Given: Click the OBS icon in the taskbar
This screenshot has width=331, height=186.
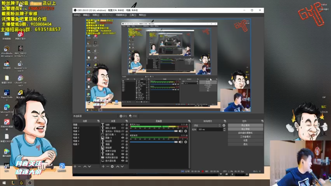Looking at the screenshot, I should 30,183.
